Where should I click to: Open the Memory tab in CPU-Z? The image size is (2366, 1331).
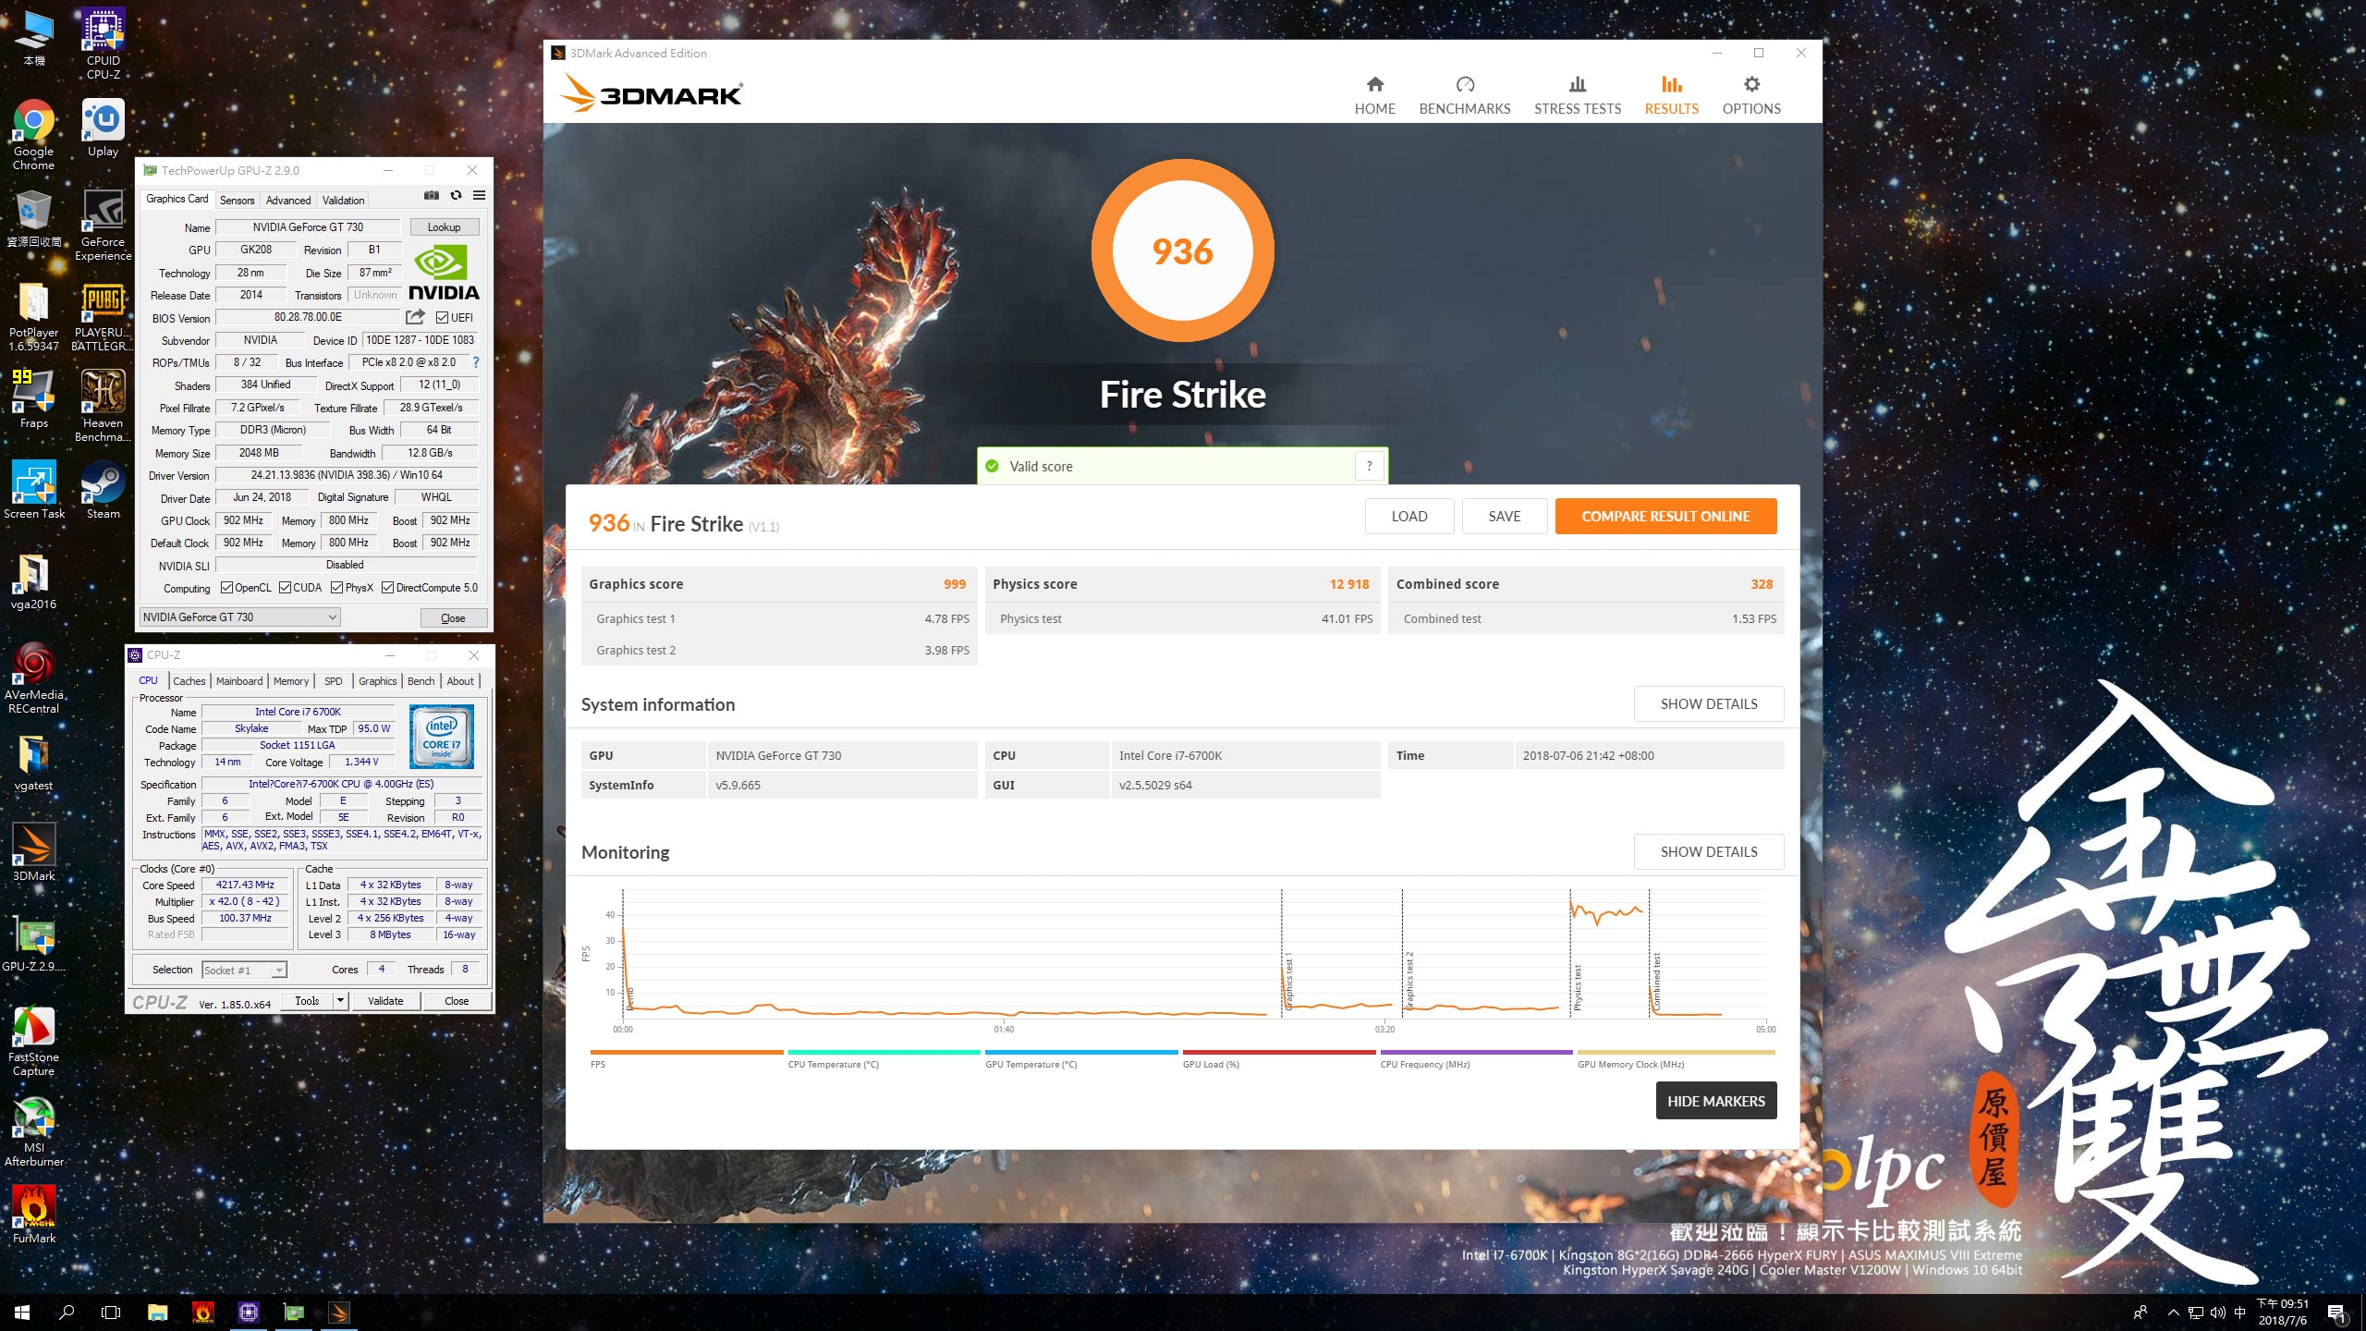coord(291,681)
